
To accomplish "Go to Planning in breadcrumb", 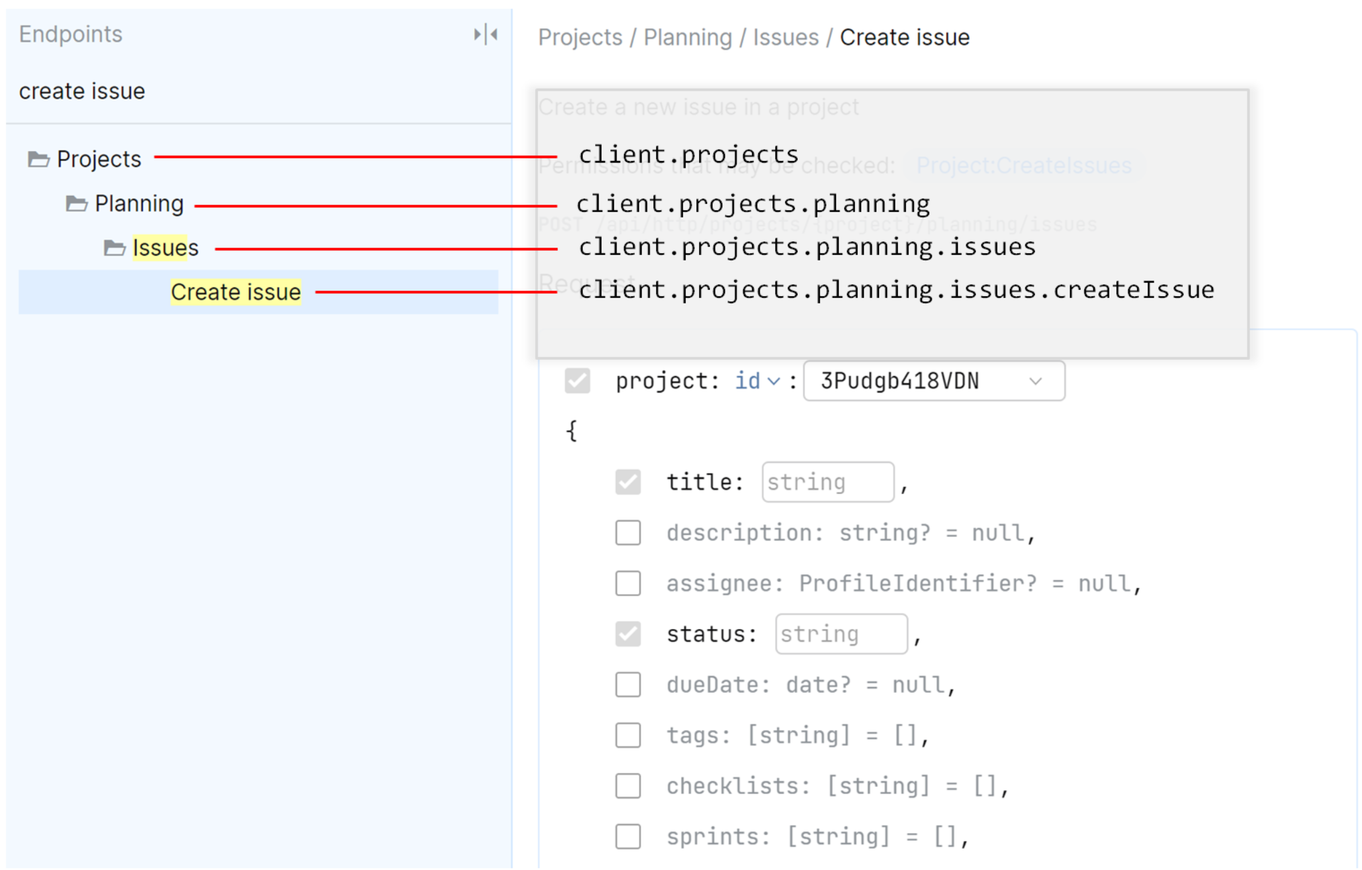I will pyautogui.click(x=688, y=38).
